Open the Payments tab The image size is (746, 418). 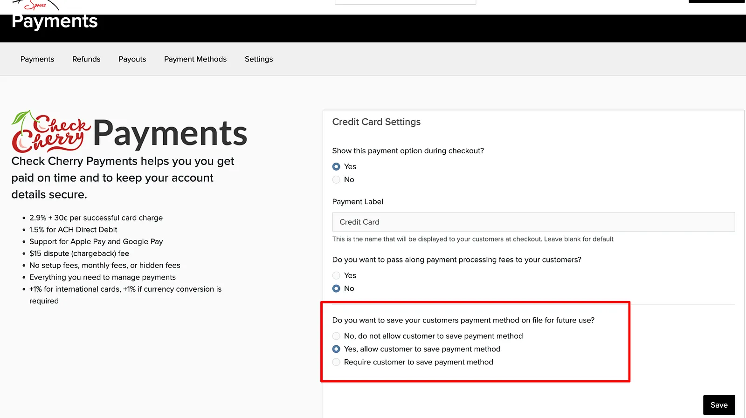click(37, 59)
